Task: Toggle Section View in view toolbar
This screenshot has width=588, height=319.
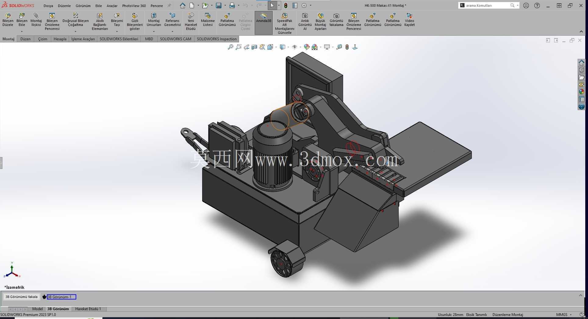Action: click(x=254, y=47)
